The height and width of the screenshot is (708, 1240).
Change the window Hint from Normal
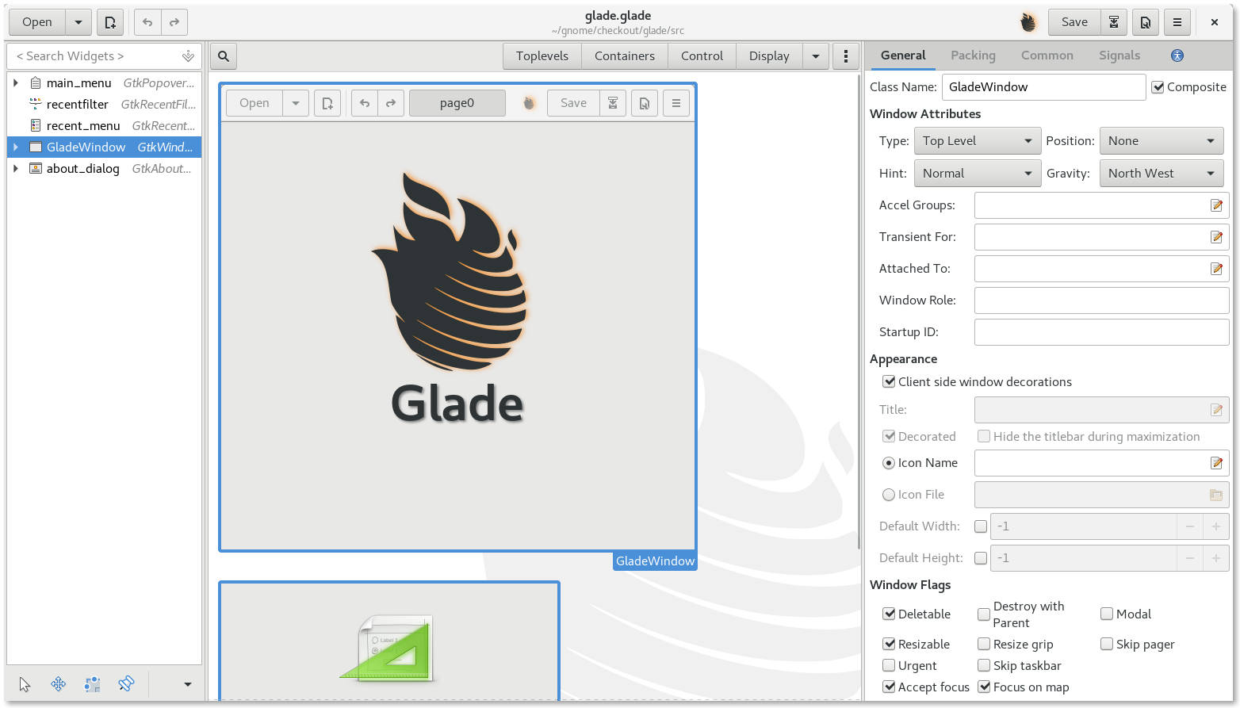[977, 173]
